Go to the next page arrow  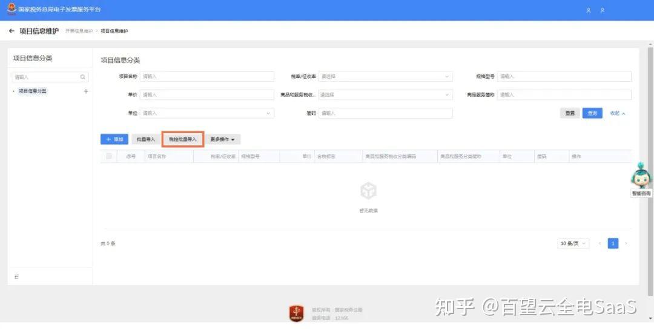tap(626, 243)
